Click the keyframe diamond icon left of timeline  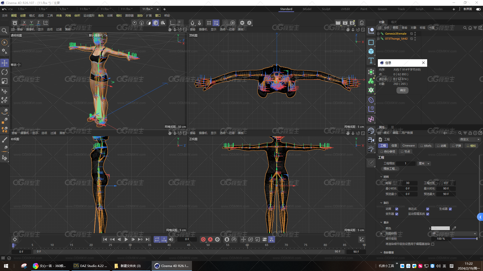coord(15,240)
